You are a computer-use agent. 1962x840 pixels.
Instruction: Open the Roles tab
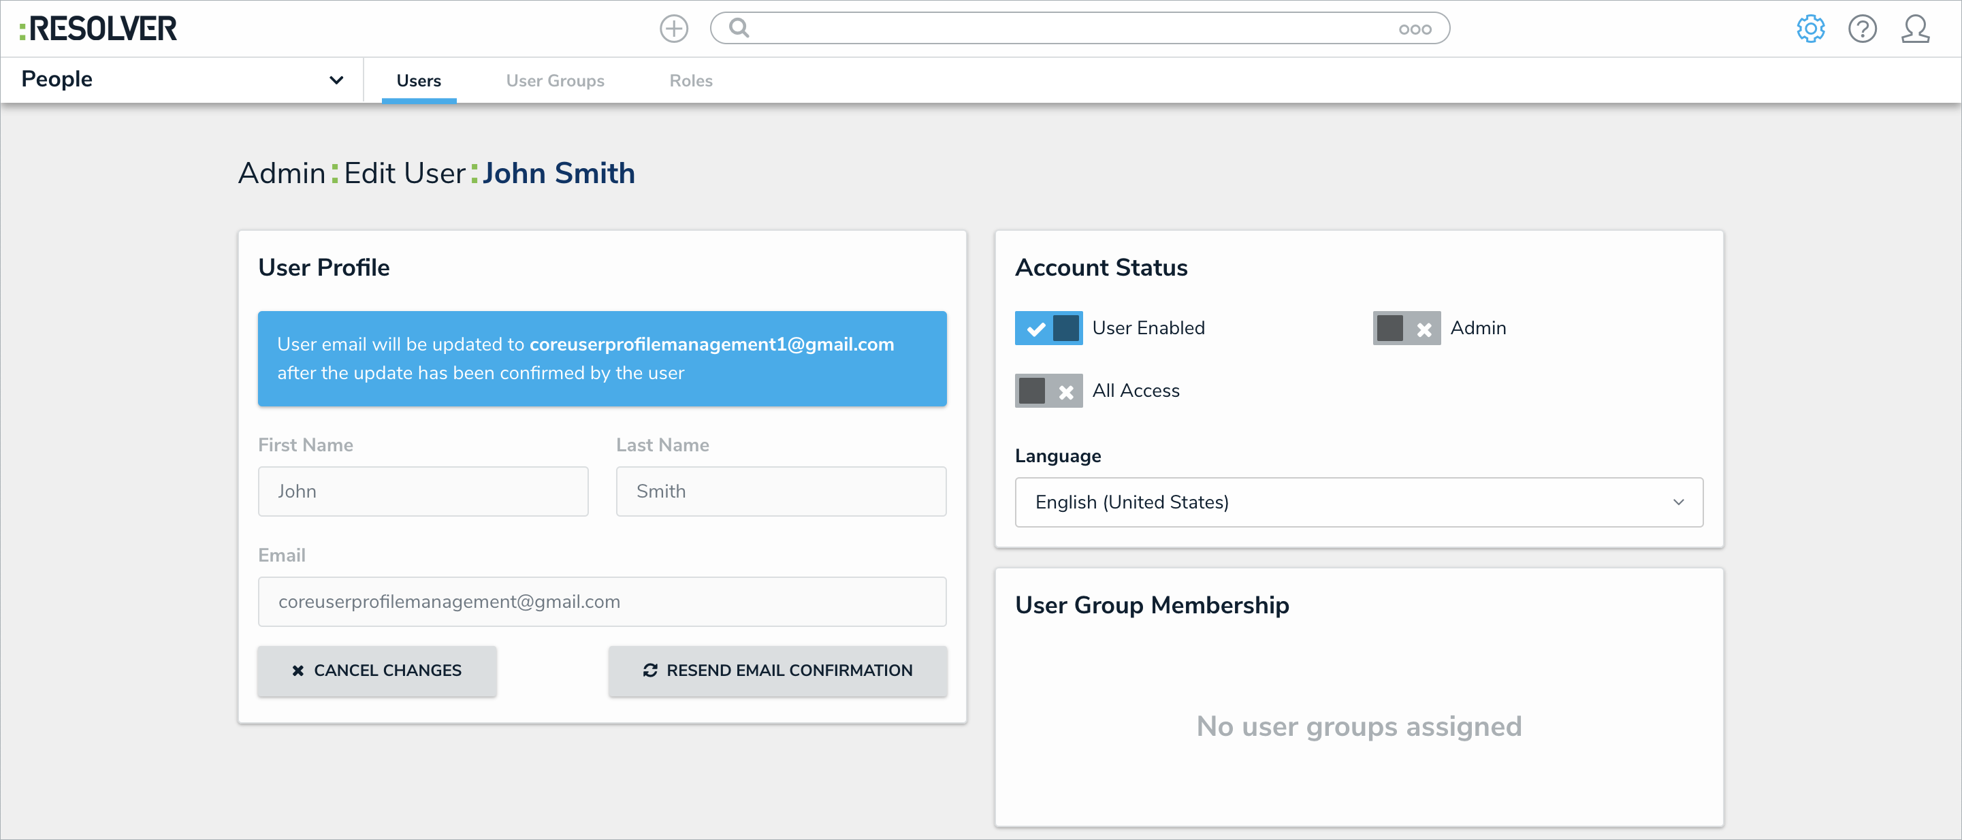pyautogui.click(x=690, y=81)
